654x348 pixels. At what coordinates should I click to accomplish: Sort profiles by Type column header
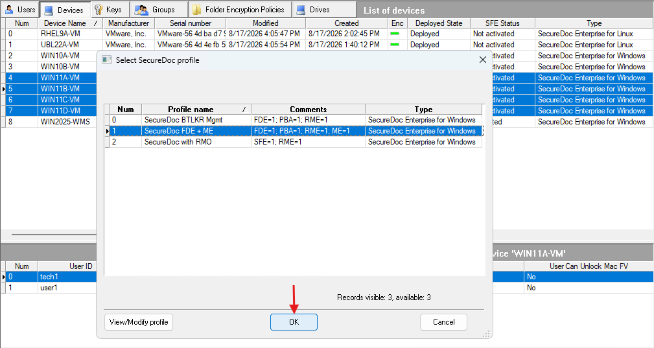[423, 109]
